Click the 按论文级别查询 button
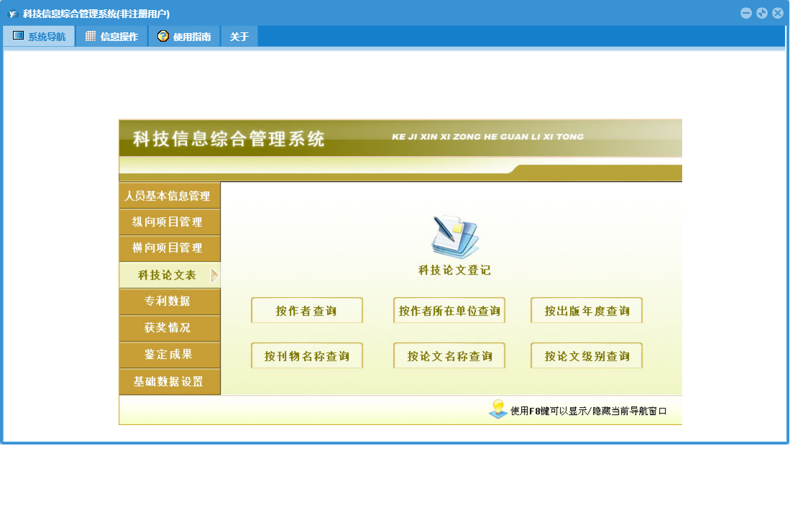 pos(587,356)
